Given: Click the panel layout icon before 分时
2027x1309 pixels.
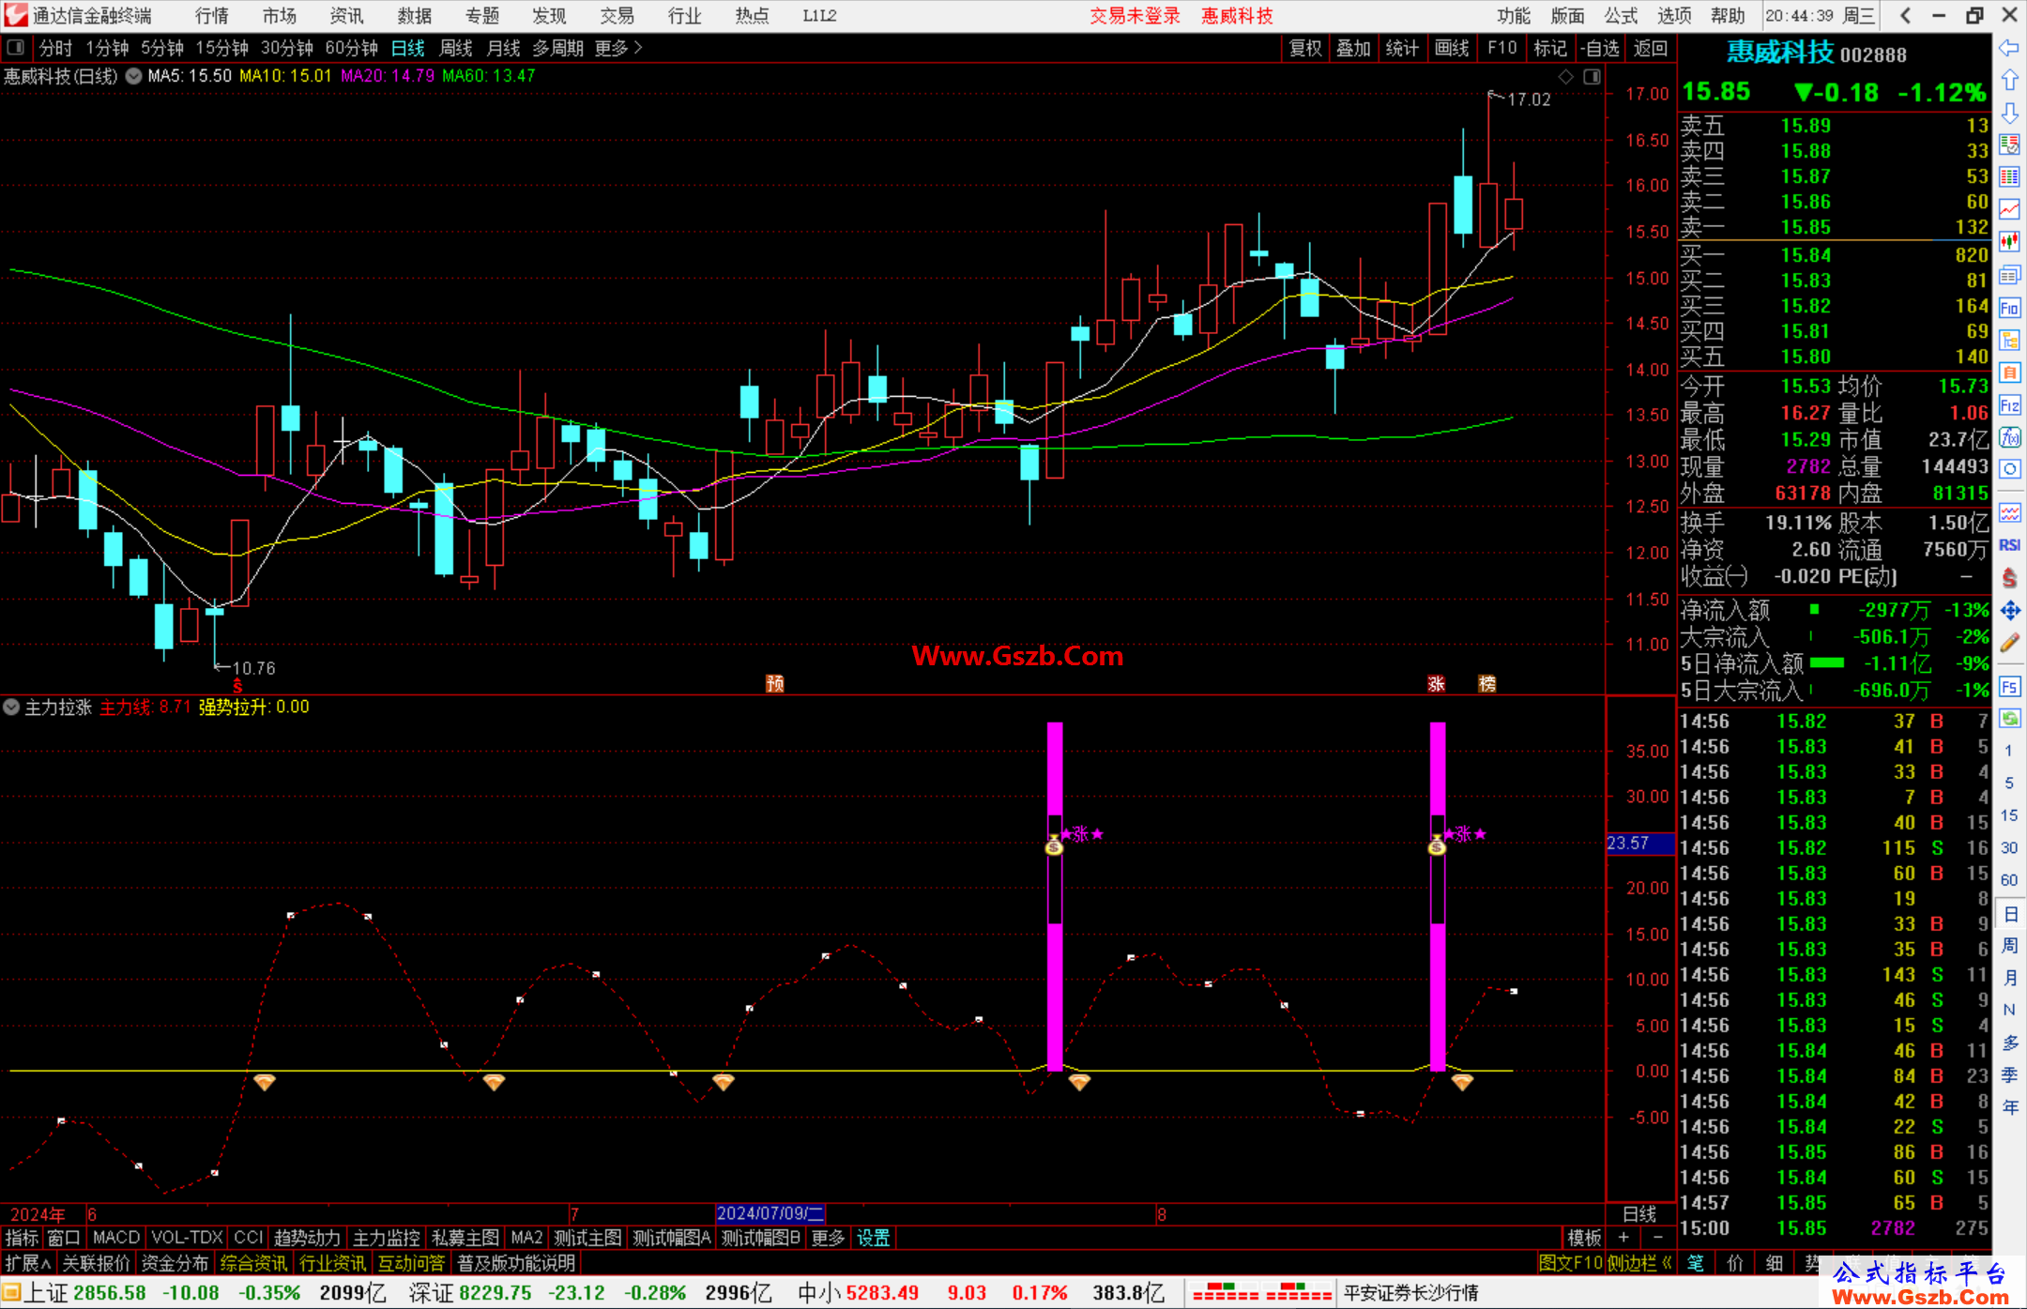Looking at the screenshot, I should 15,48.
